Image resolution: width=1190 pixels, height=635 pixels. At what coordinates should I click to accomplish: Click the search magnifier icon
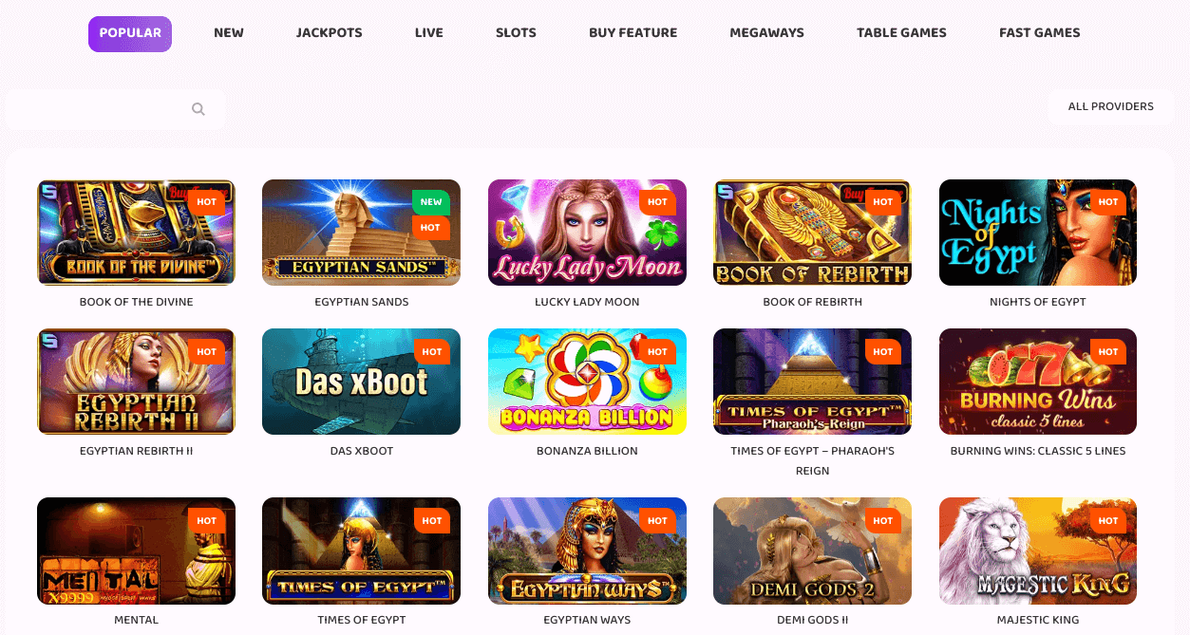(198, 109)
